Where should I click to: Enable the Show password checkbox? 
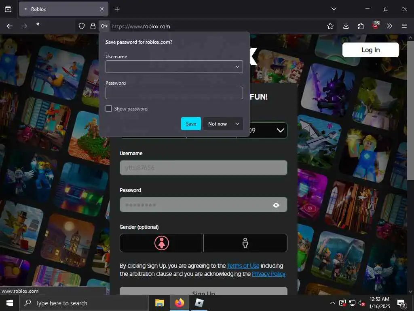tap(108, 109)
